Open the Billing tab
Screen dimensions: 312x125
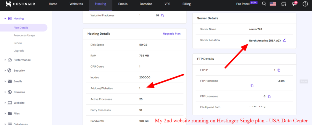pyautogui.click(x=186, y=4)
